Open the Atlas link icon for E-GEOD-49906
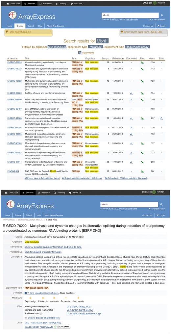 coord(161,118)
